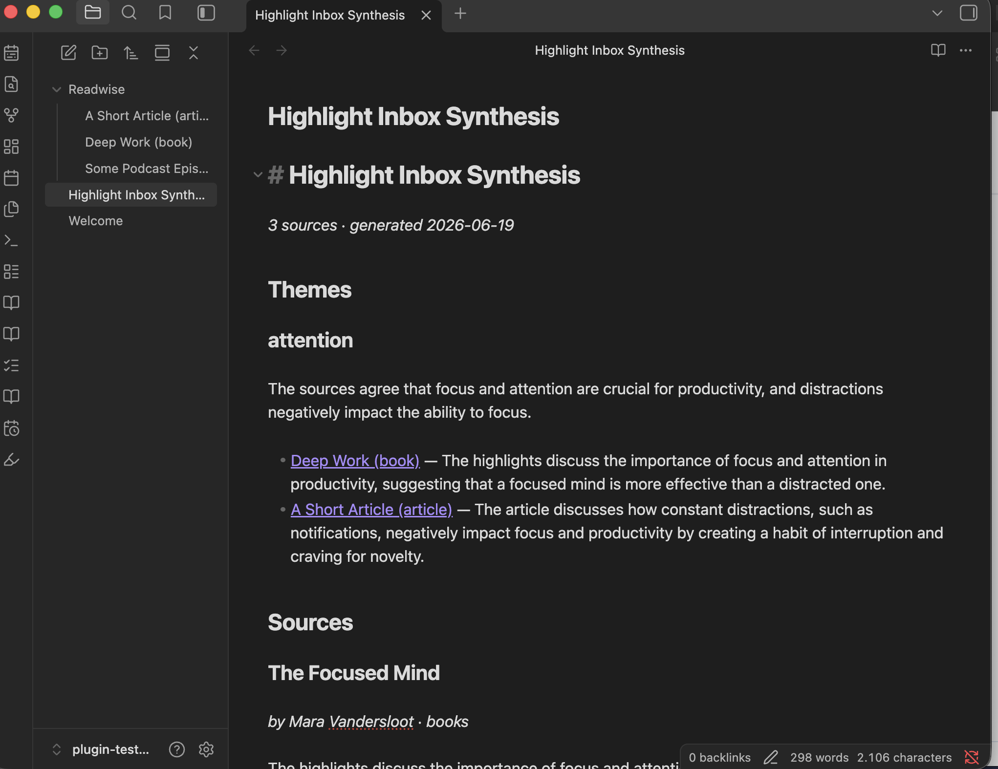Switch to reading view book icon
The image size is (998, 769).
[x=938, y=50]
